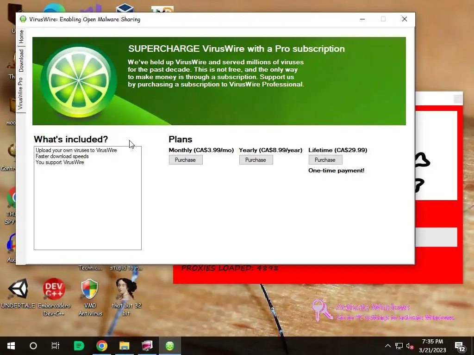Close the VirusWire window
Screen dimensions: 474x355
(405, 19)
